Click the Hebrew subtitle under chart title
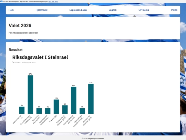This screenshot has height=140, width=186. point(24,62)
